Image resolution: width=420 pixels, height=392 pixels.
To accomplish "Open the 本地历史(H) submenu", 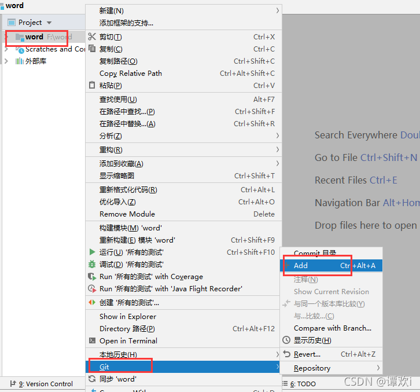I will (183, 354).
